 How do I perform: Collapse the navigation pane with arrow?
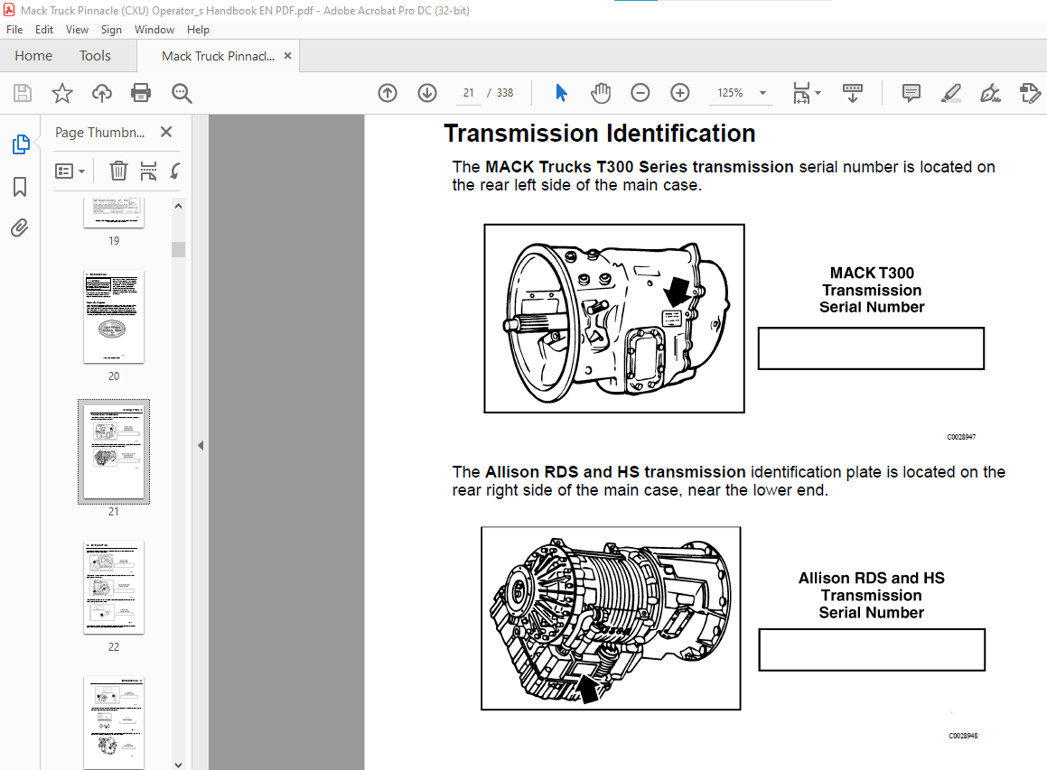tap(201, 445)
